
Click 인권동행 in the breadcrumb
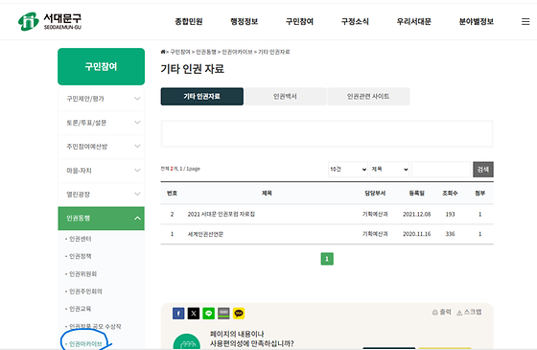[206, 52]
